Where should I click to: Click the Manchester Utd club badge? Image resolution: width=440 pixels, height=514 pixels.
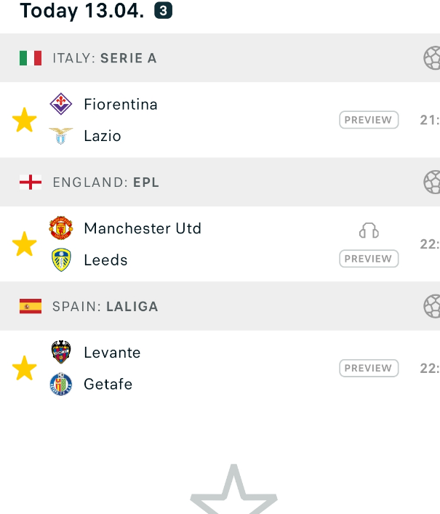61,228
